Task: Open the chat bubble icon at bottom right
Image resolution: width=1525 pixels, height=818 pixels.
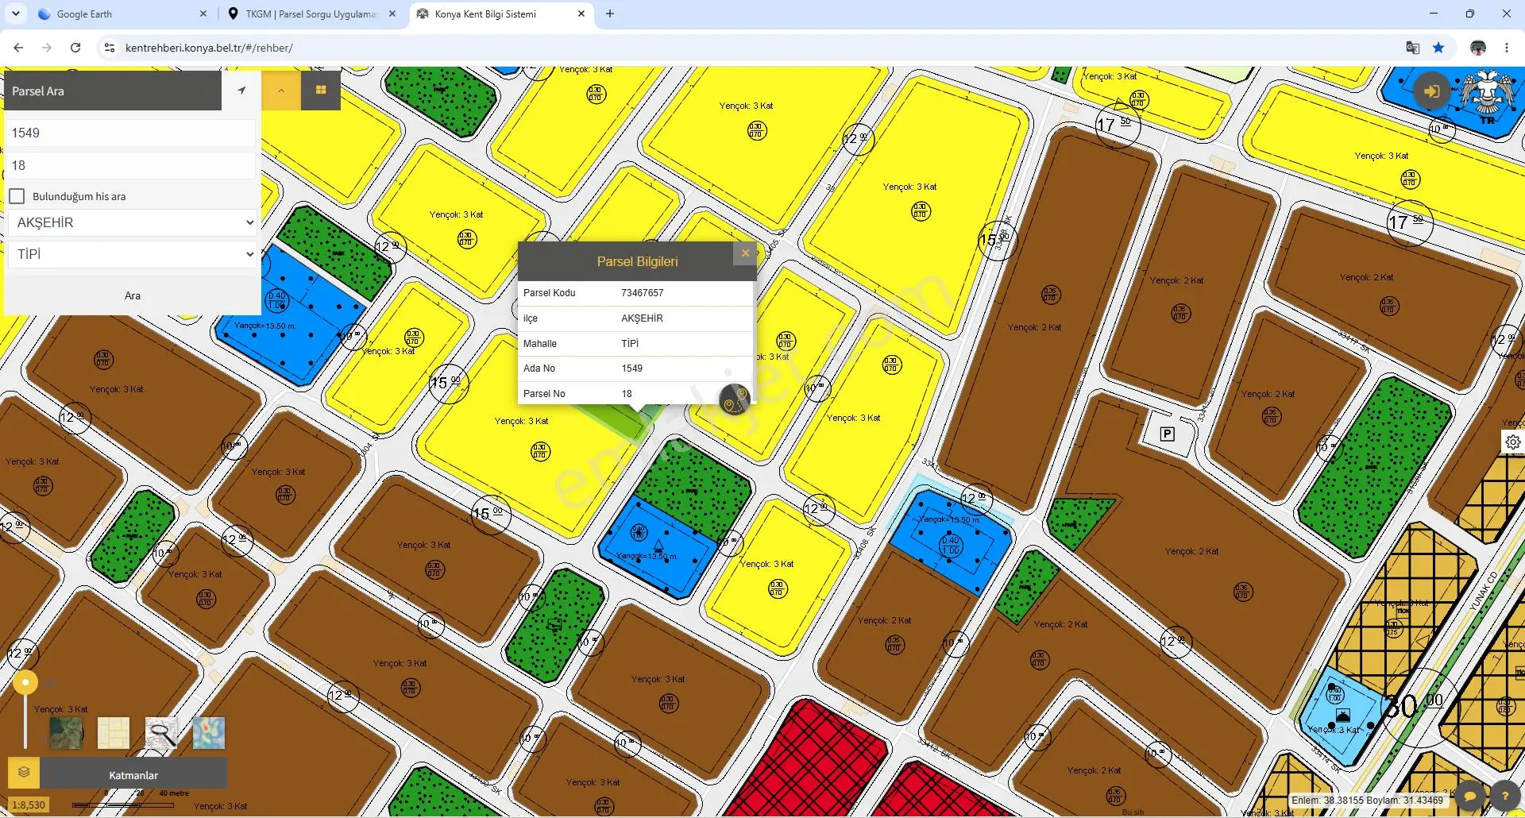Action: (x=1470, y=795)
